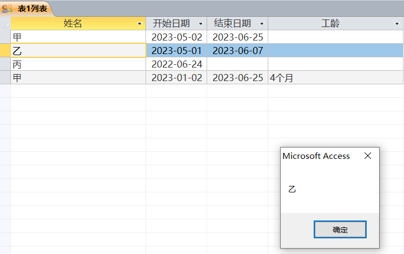Screen dimensions: 404x254
Task: Click the 2023-01-02 start date cell
Action: click(176, 77)
